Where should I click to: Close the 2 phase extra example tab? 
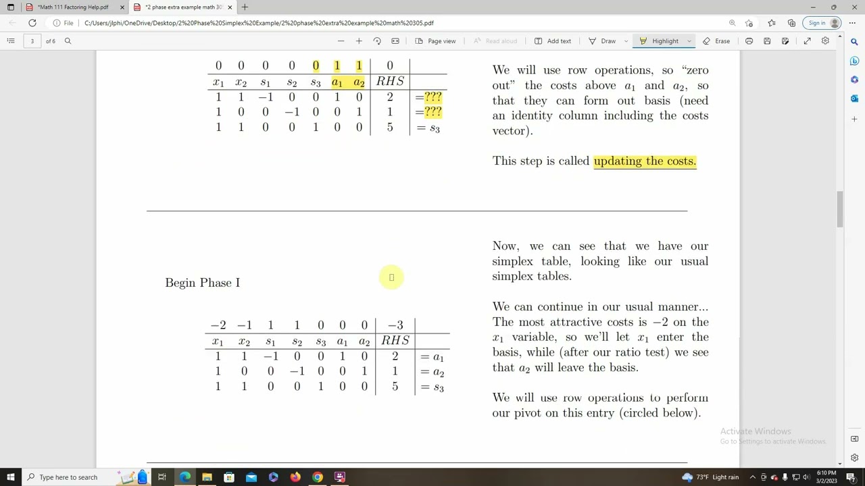tap(230, 7)
